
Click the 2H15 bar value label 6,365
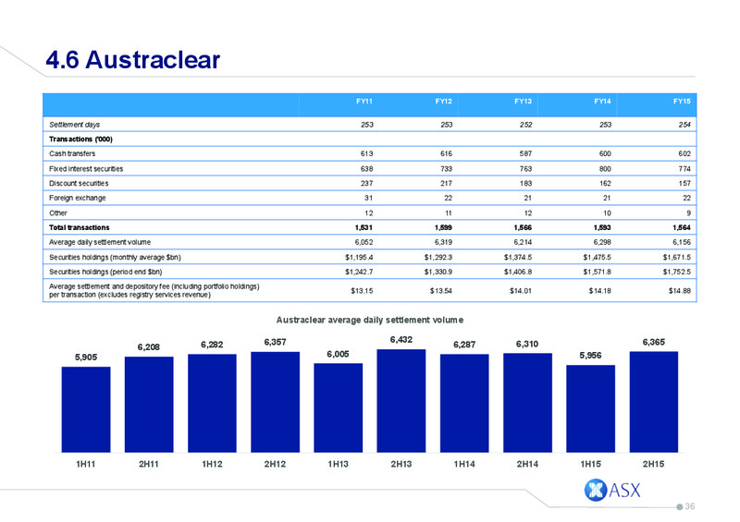654,343
